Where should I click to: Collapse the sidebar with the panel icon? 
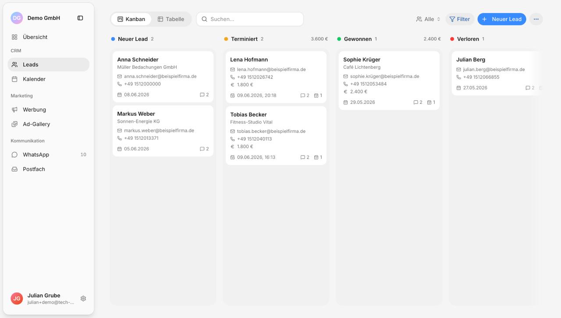pyautogui.click(x=80, y=18)
